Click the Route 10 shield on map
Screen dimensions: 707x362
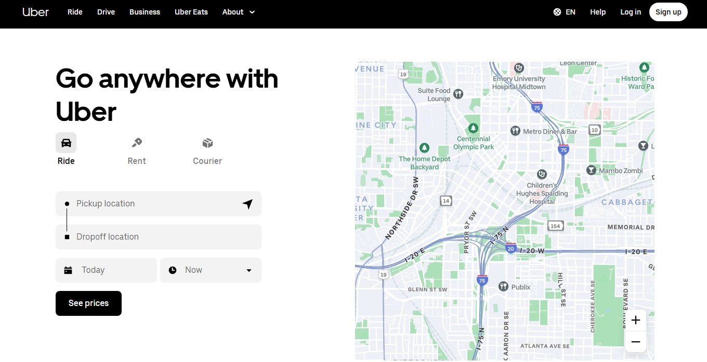tap(594, 130)
